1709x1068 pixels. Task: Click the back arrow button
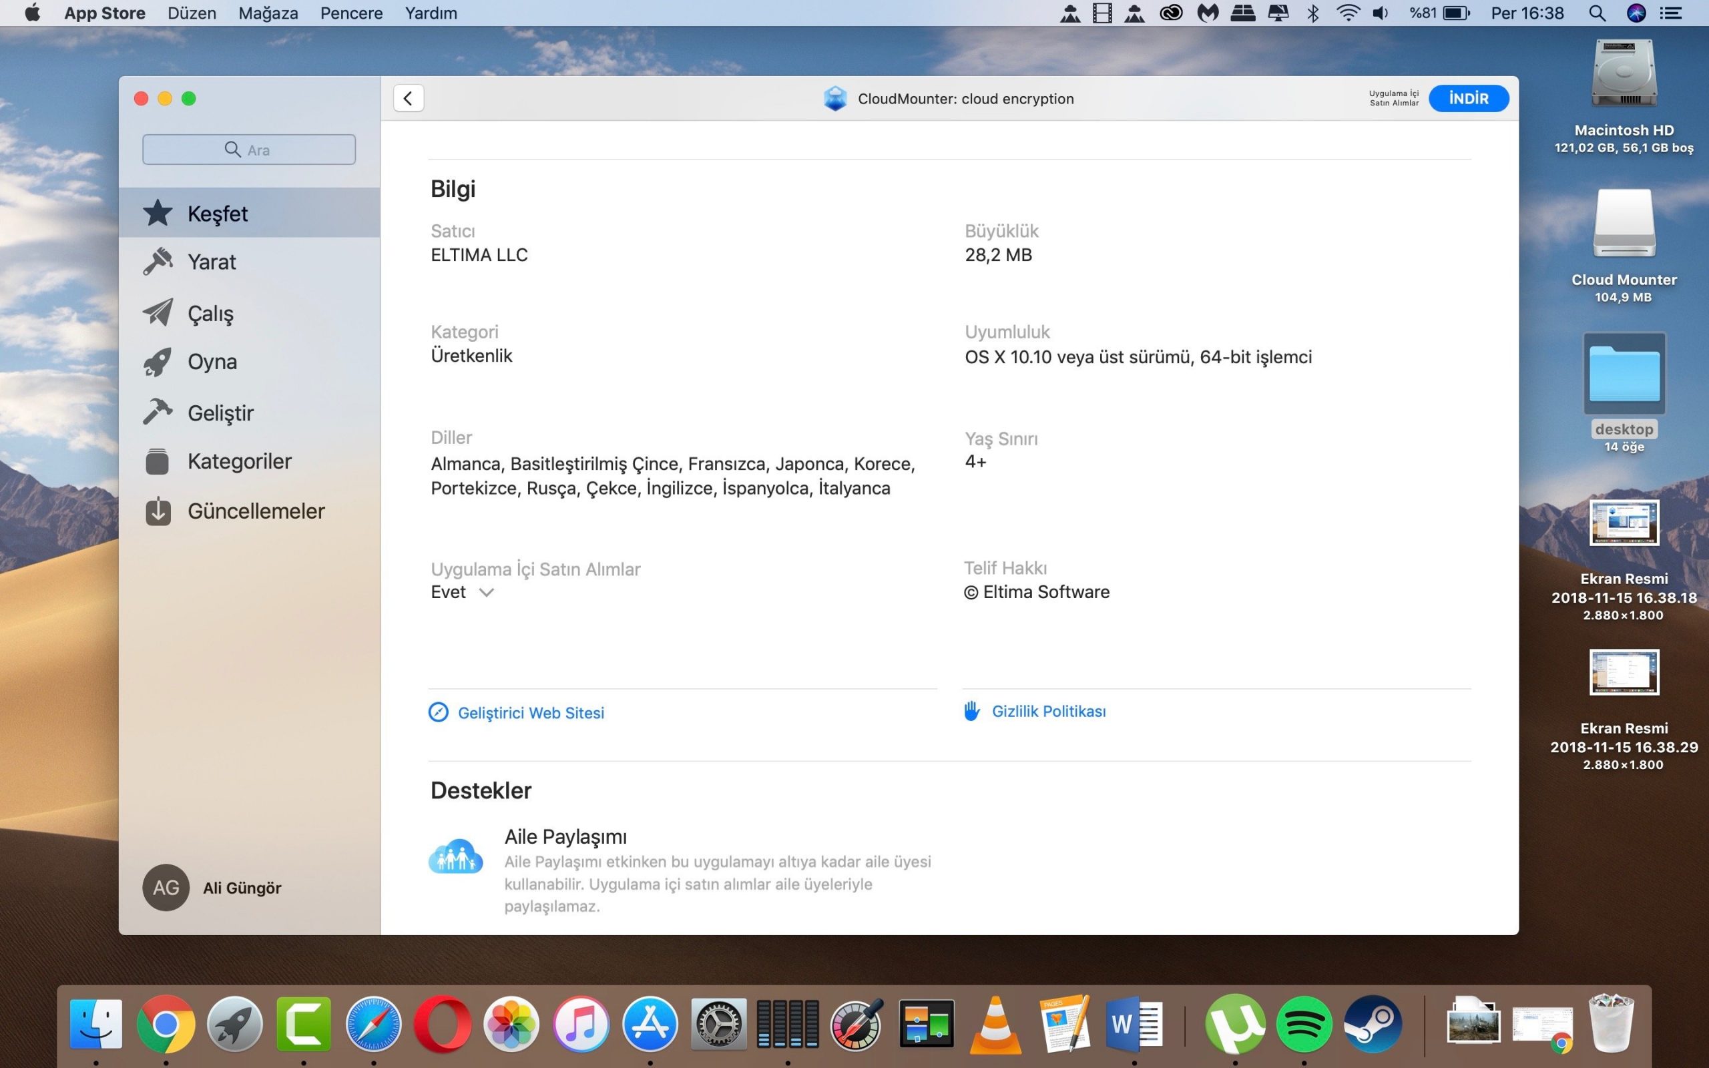[x=408, y=98]
